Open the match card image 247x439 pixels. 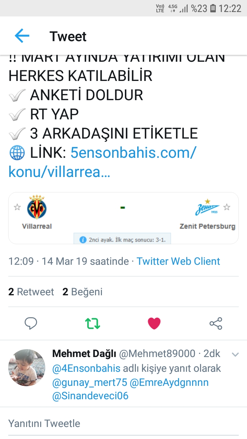[x=123, y=218]
